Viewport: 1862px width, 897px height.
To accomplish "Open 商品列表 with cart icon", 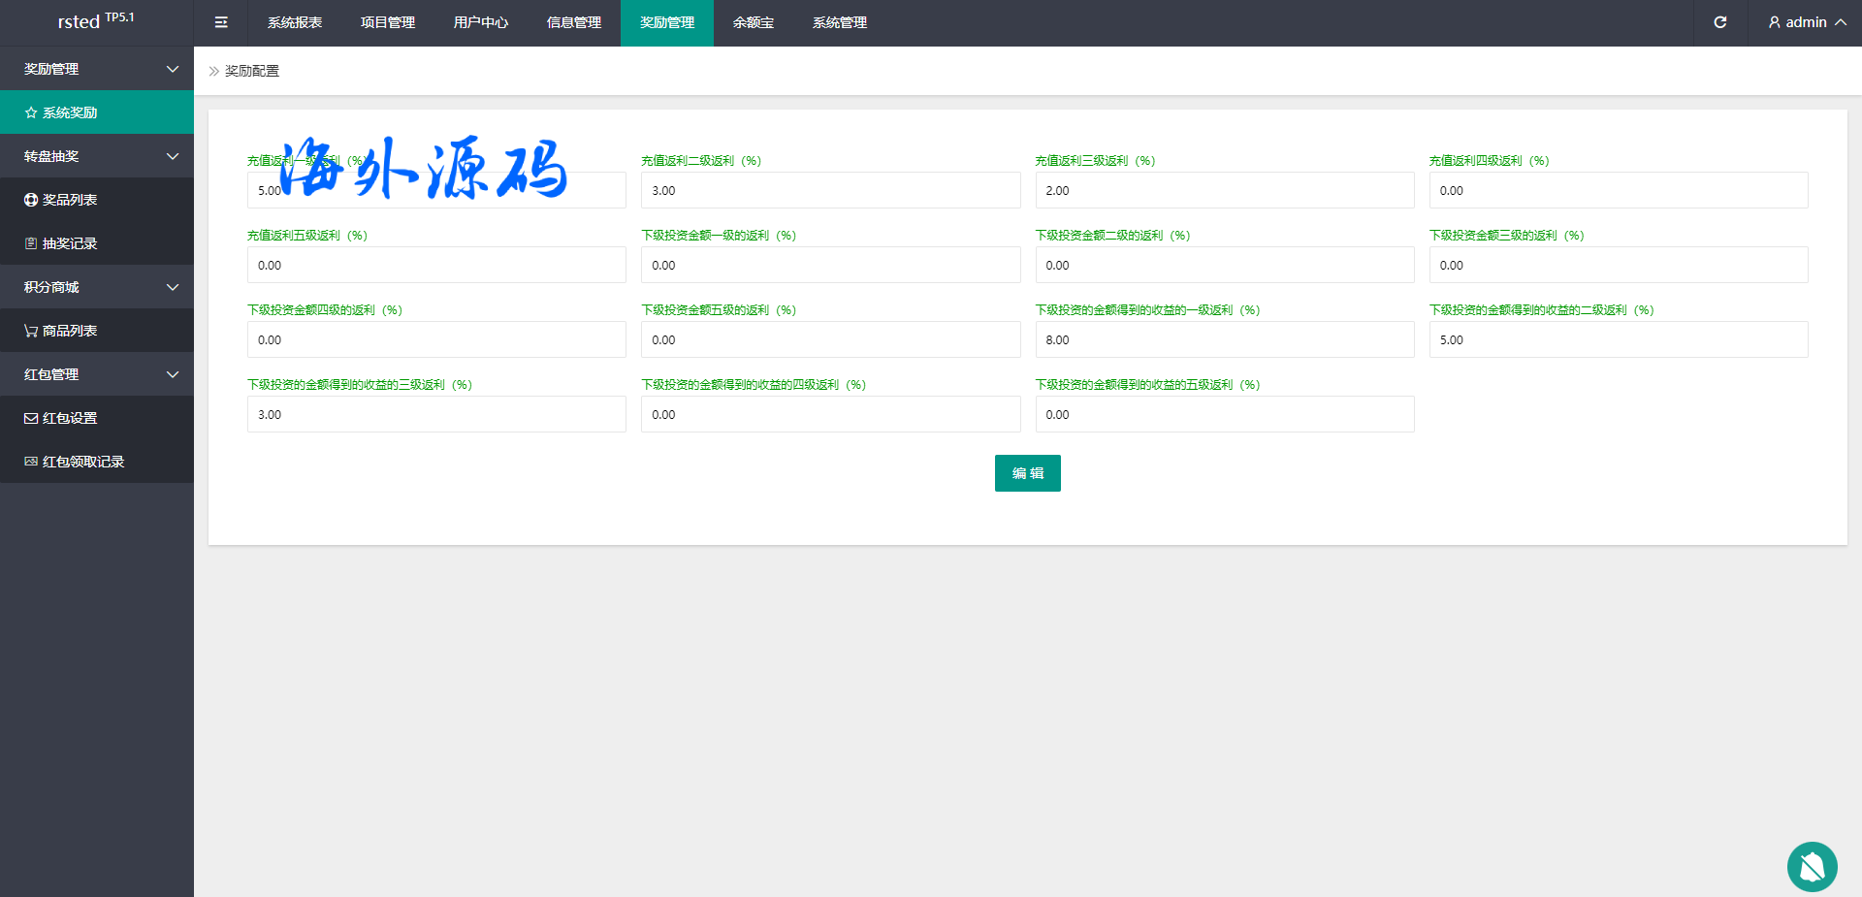I will pyautogui.click(x=69, y=331).
